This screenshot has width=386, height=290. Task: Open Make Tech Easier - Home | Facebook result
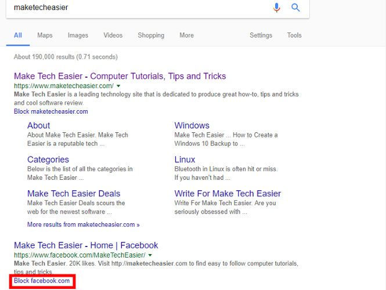[x=86, y=245]
